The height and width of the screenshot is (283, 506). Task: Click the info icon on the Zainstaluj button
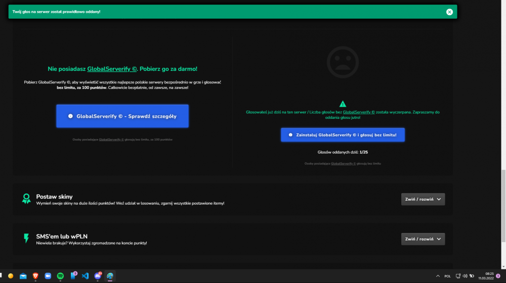tap(290, 135)
